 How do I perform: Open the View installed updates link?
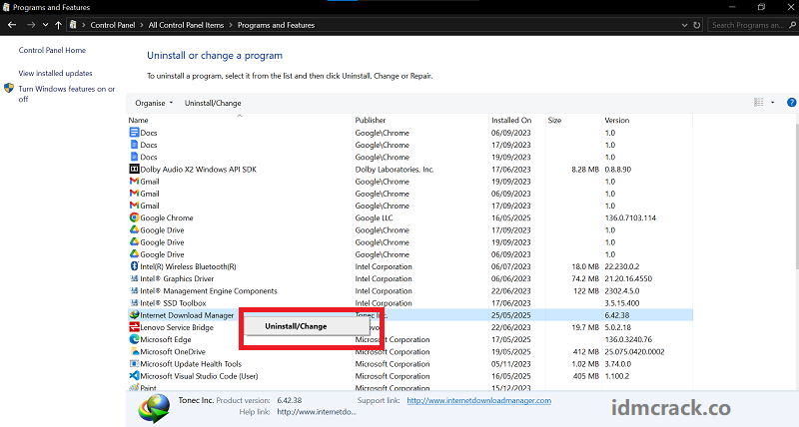coord(55,73)
